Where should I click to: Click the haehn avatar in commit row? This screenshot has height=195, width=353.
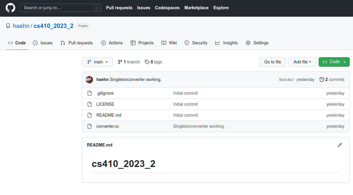(x=89, y=79)
